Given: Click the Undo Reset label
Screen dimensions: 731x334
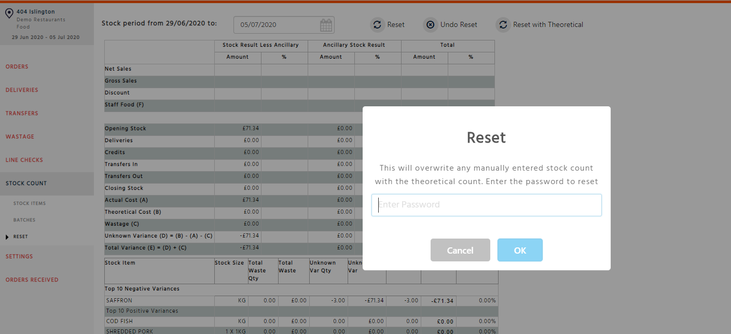Looking at the screenshot, I should click(x=459, y=24).
